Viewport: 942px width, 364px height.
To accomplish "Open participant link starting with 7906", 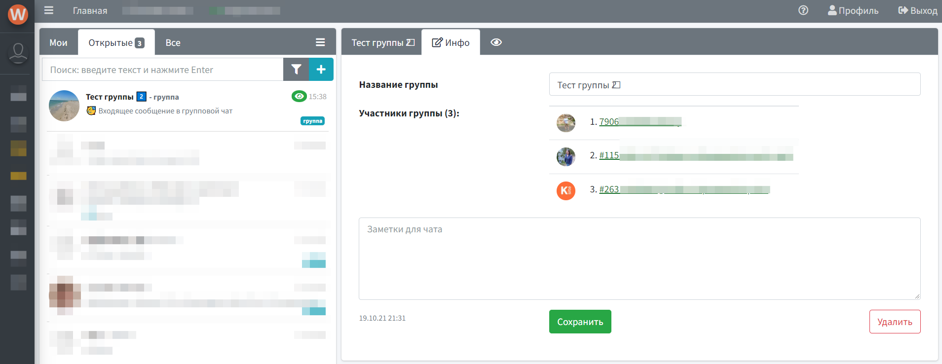I will (609, 122).
